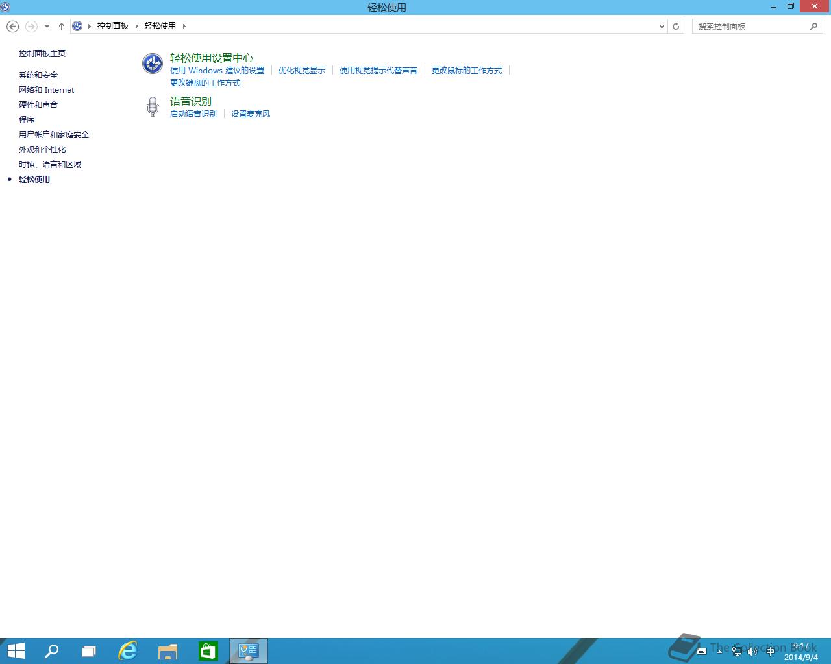
Task: Click 使用 Windows 建议的设置 link
Action: 217,71
